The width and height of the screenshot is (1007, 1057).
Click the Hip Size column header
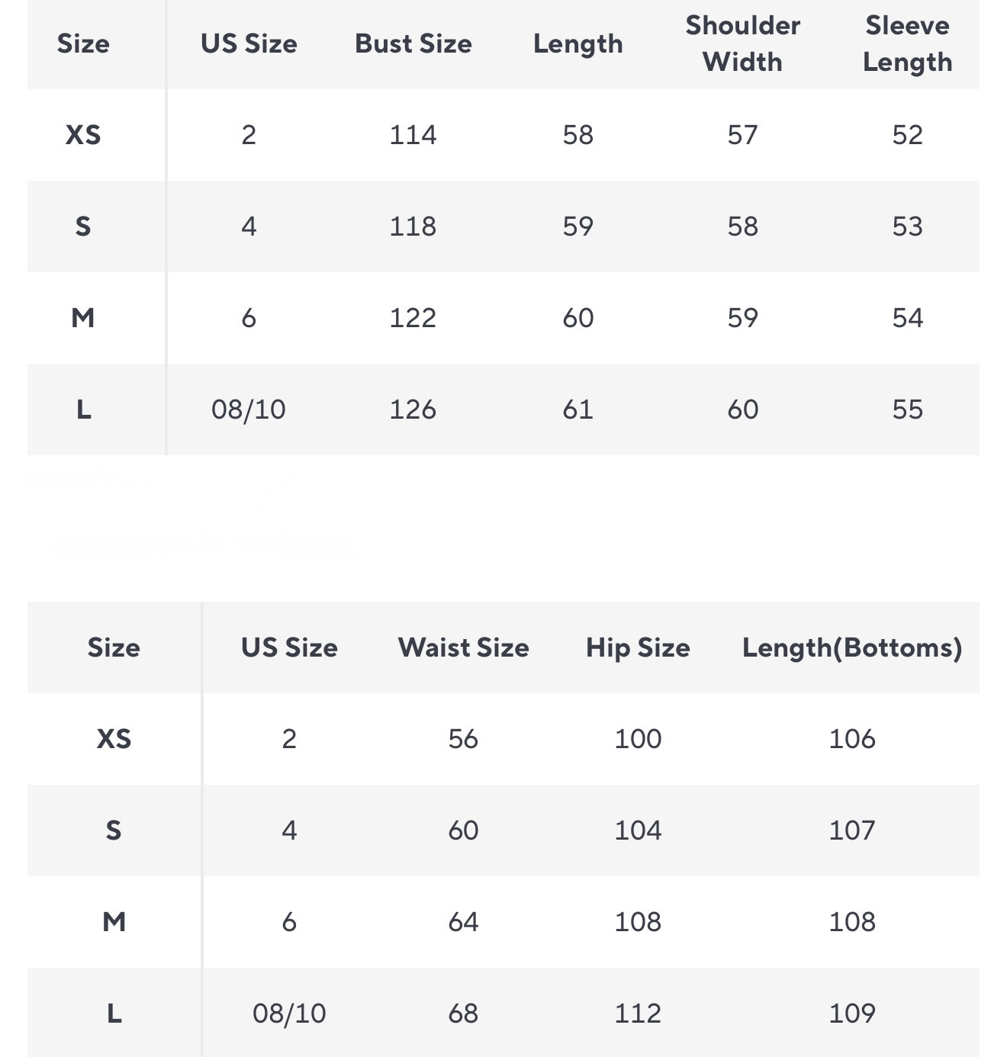coord(638,647)
